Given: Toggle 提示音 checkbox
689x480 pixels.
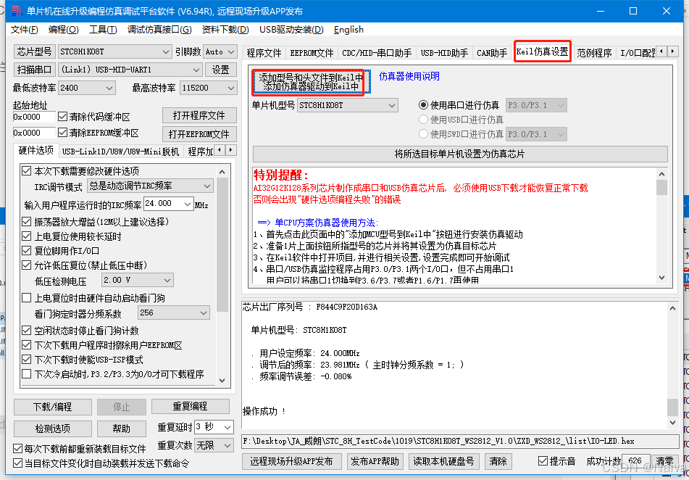Looking at the screenshot, I should click(x=543, y=460).
